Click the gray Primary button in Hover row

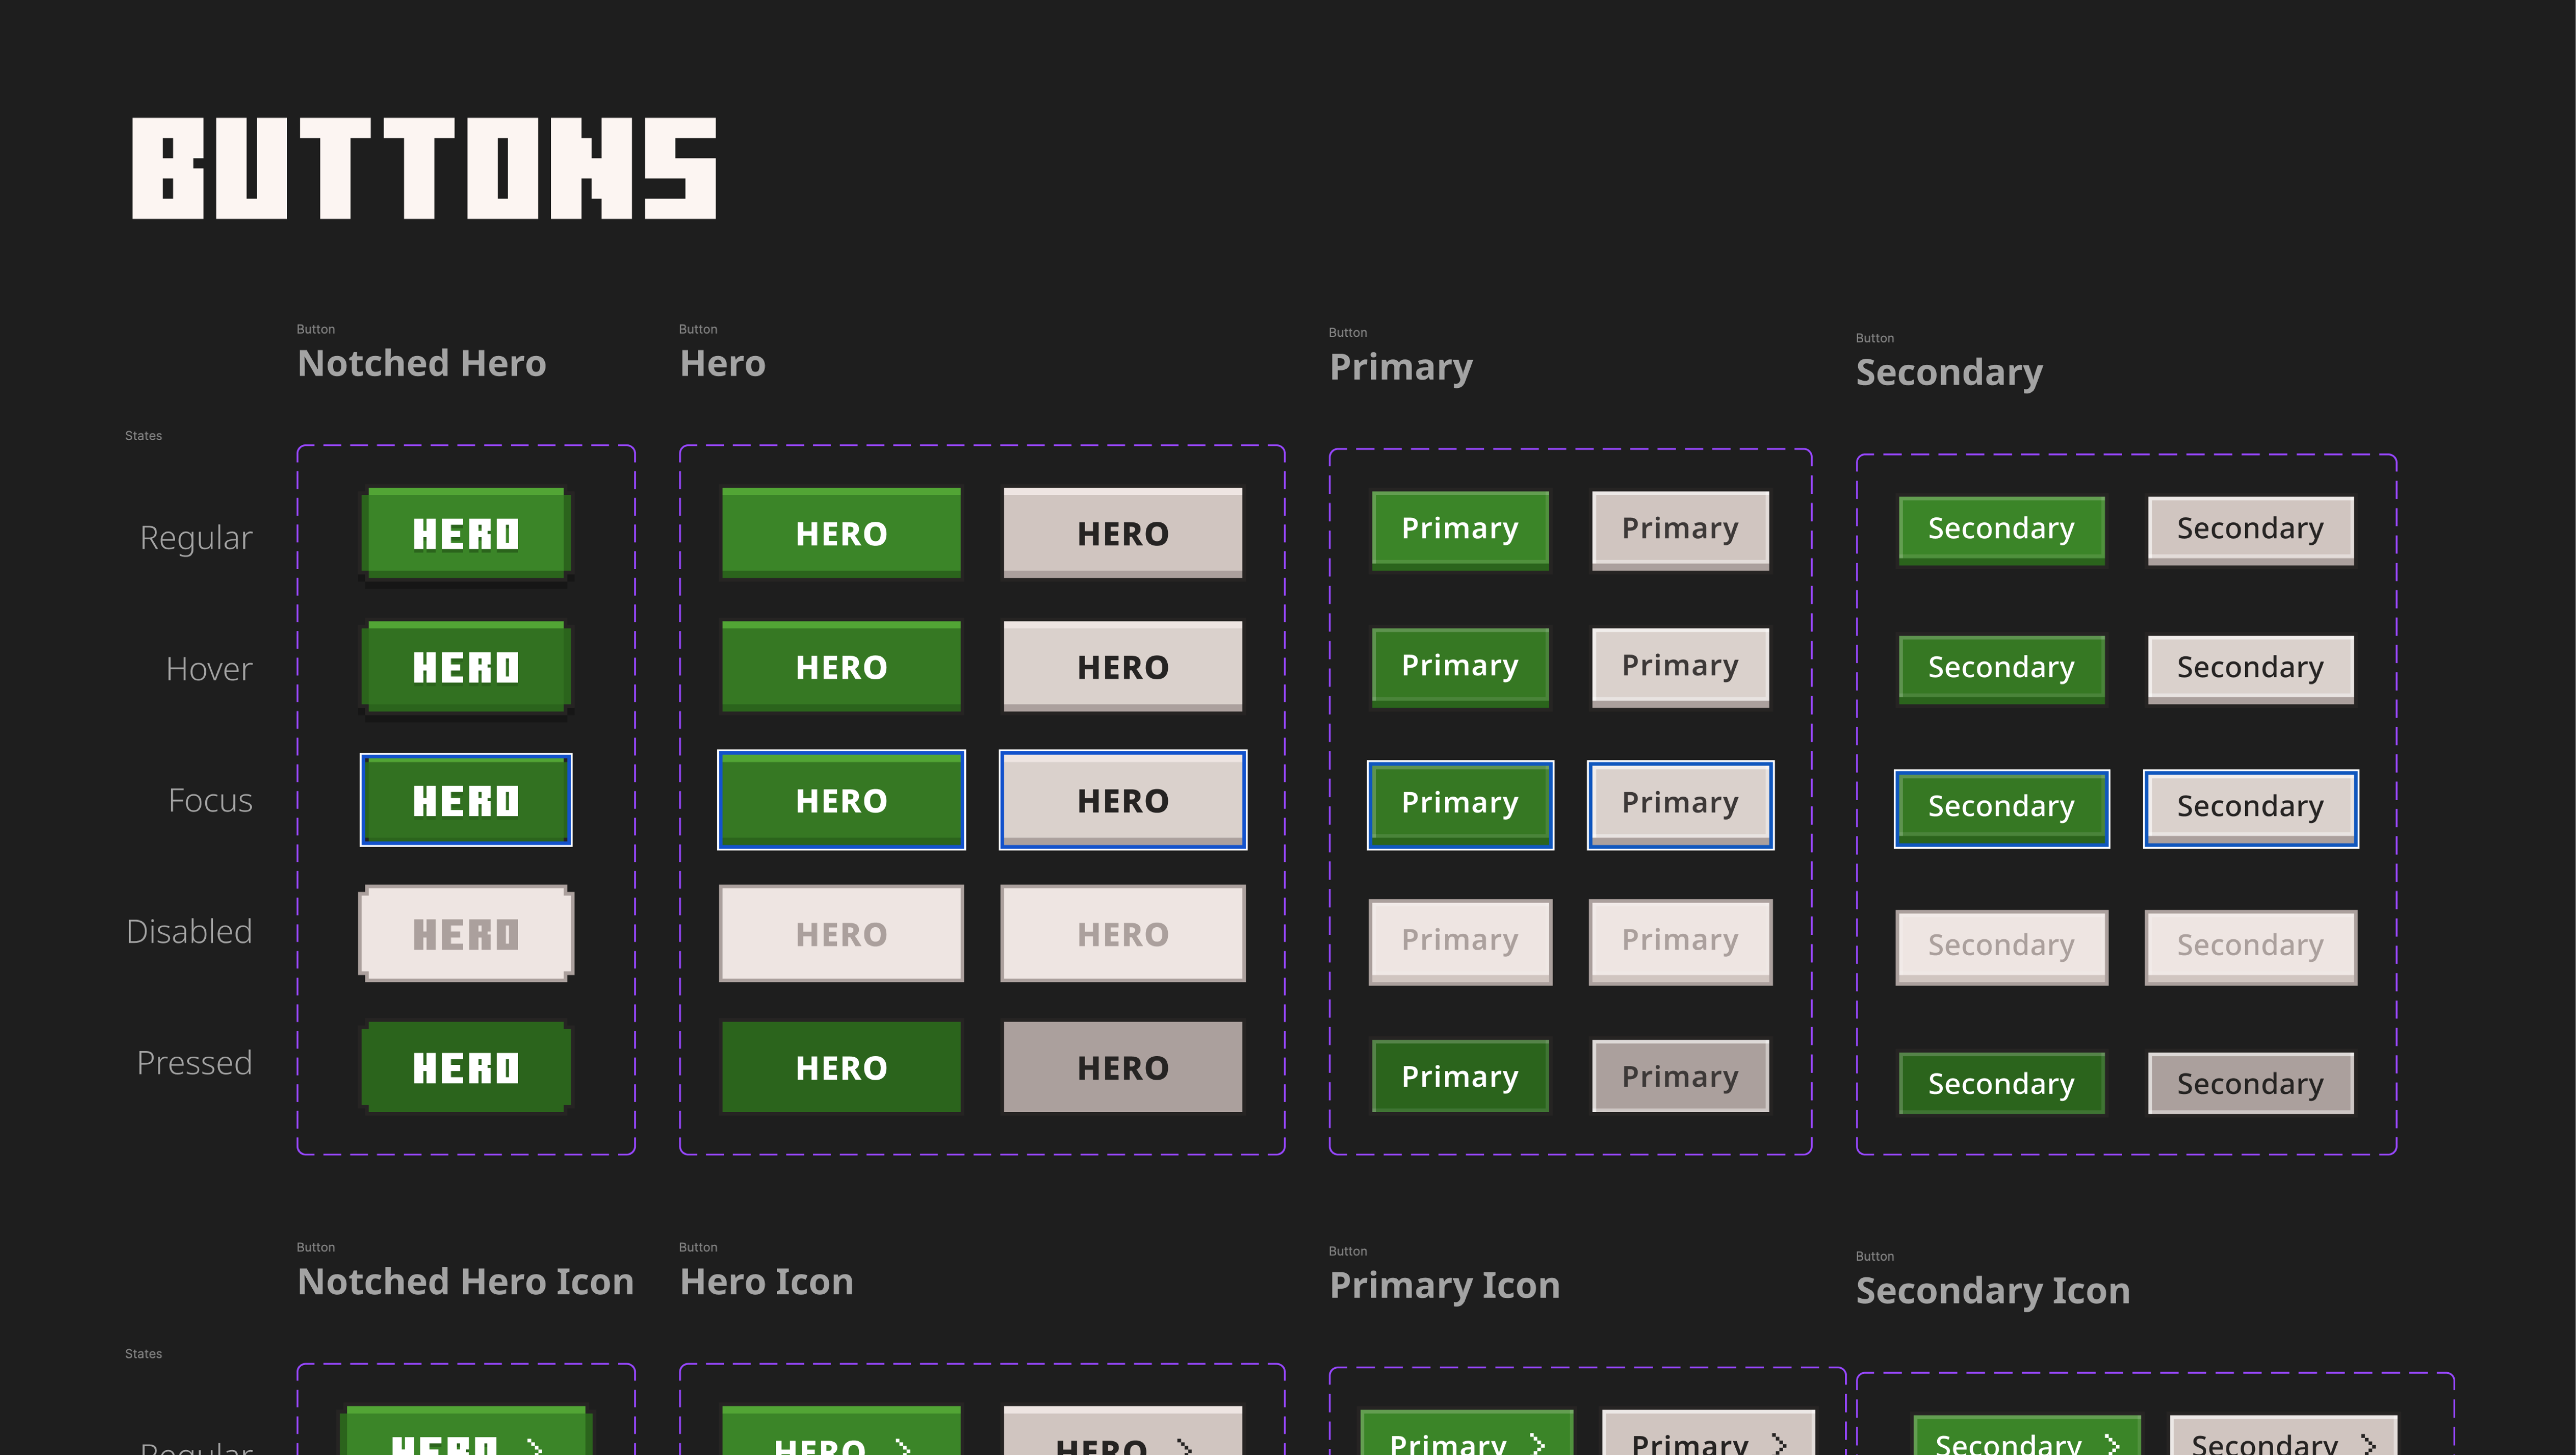(x=1679, y=666)
